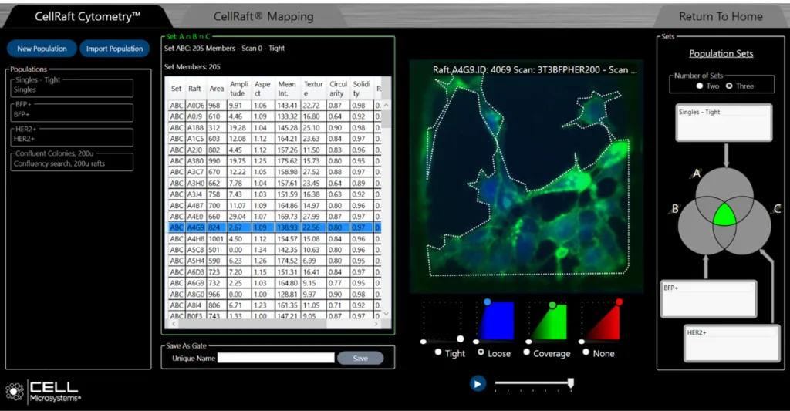Click the table's vertical scrollbar up arrow

tap(387, 105)
